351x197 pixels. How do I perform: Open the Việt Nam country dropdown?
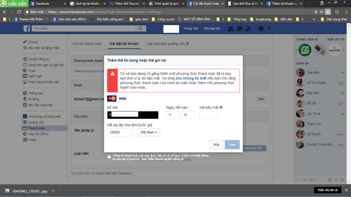click(x=149, y=132)
